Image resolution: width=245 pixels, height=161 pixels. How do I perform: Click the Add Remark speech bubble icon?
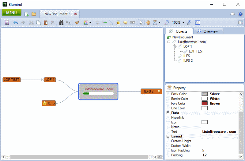pos(125,22)
